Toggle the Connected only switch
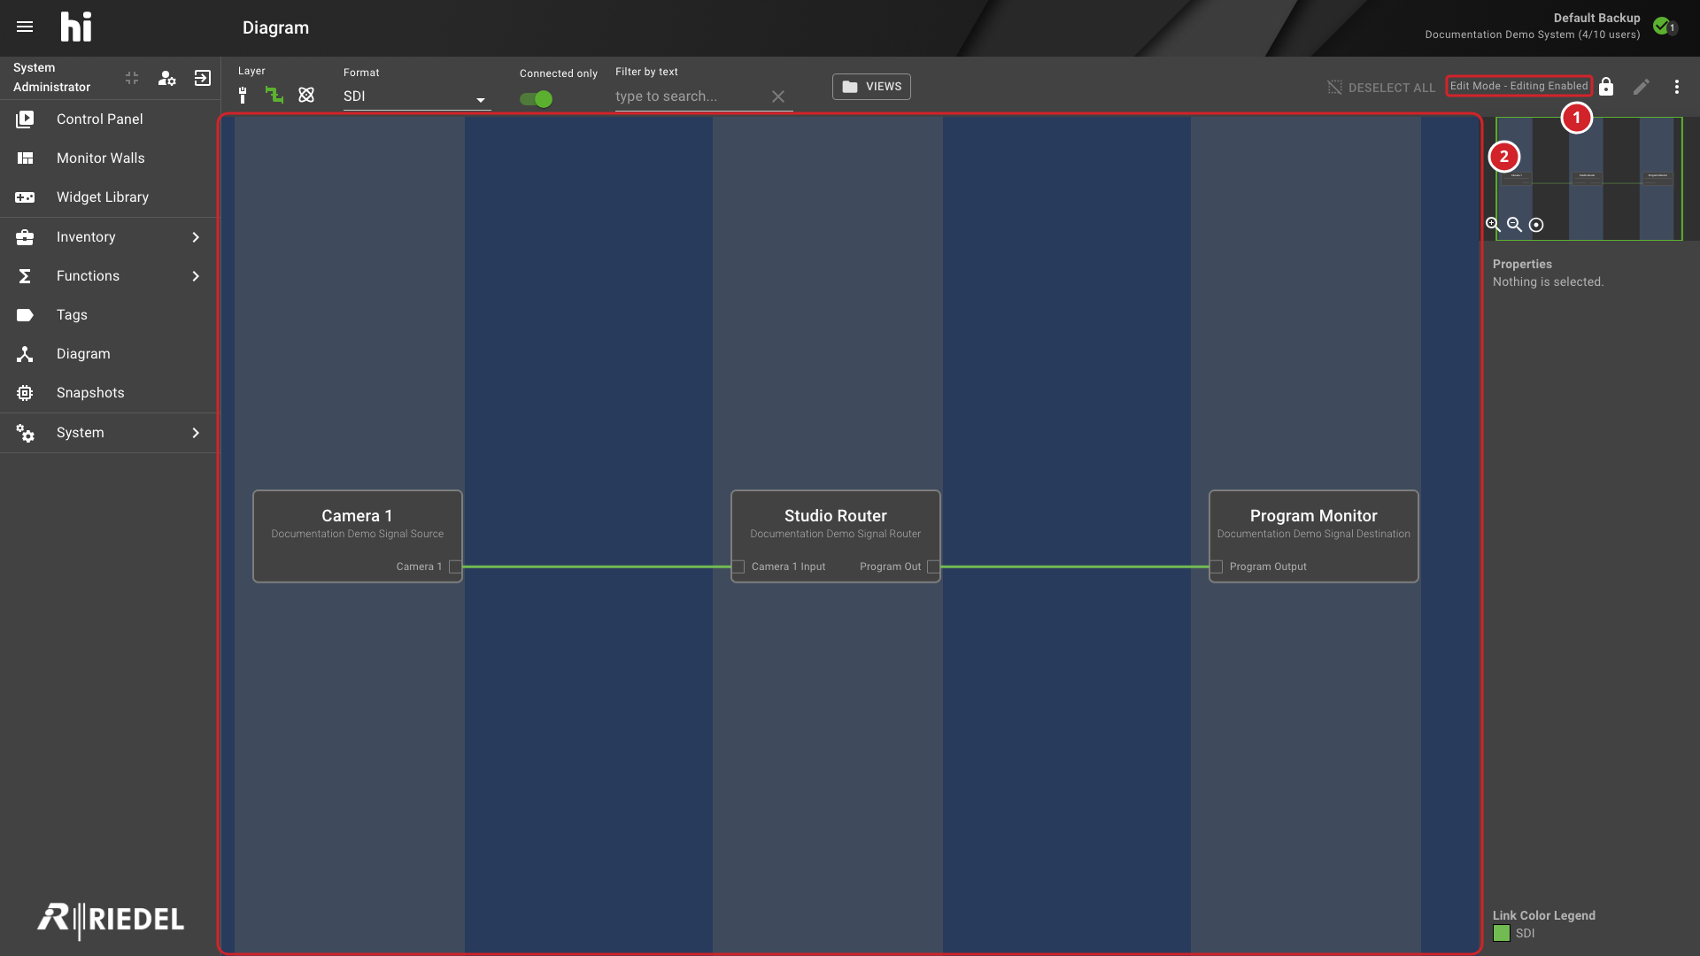This screenshot has width=1700, height=956. [x=537, y=98]
